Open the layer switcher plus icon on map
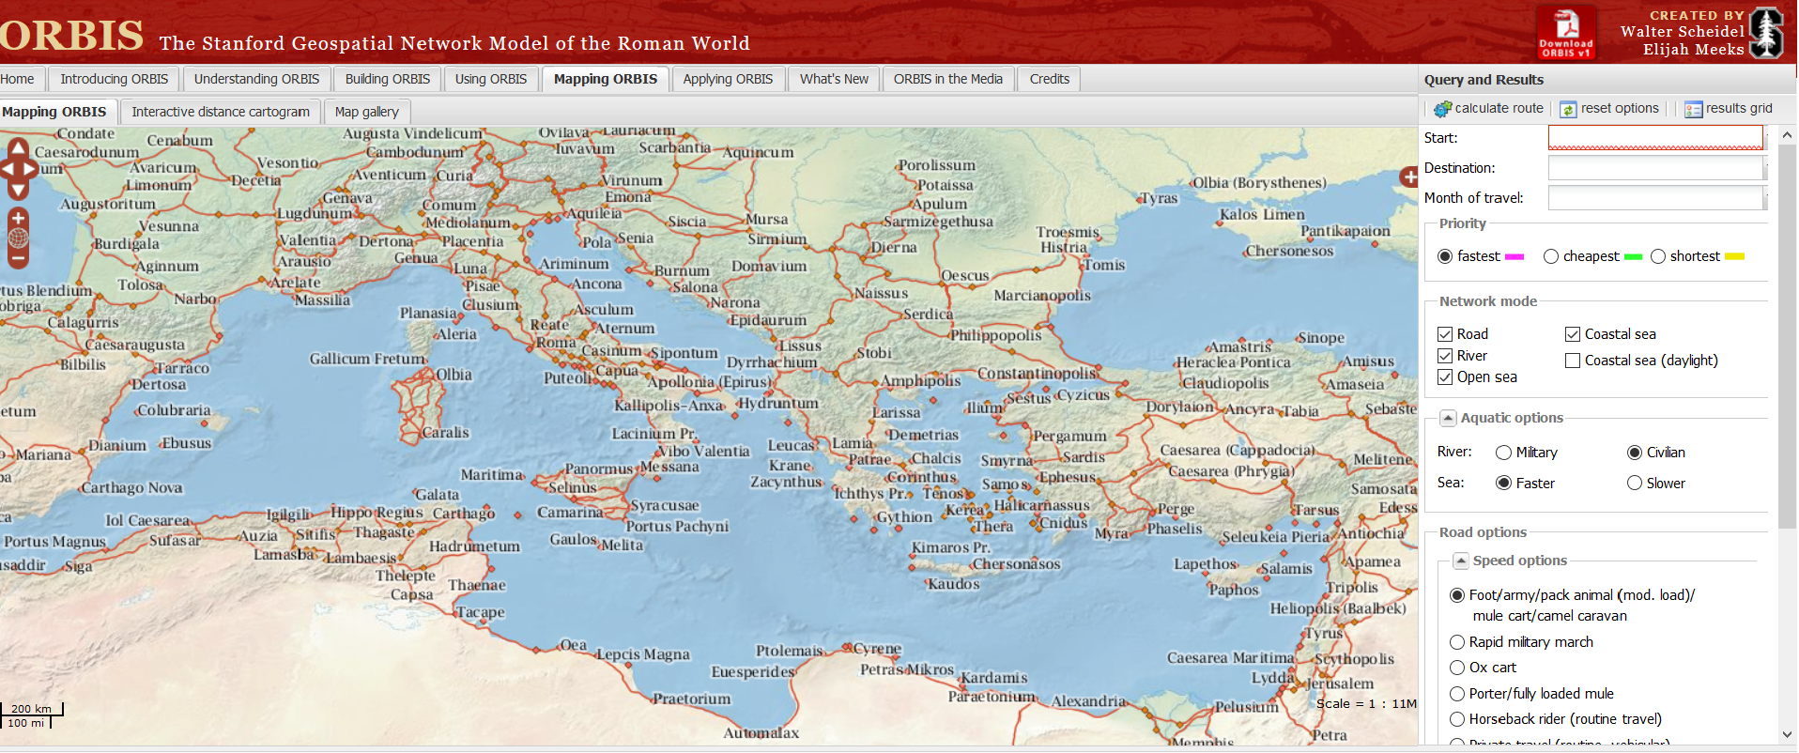The width and height of the screenshot is (1799, 753). point(1408,177)
